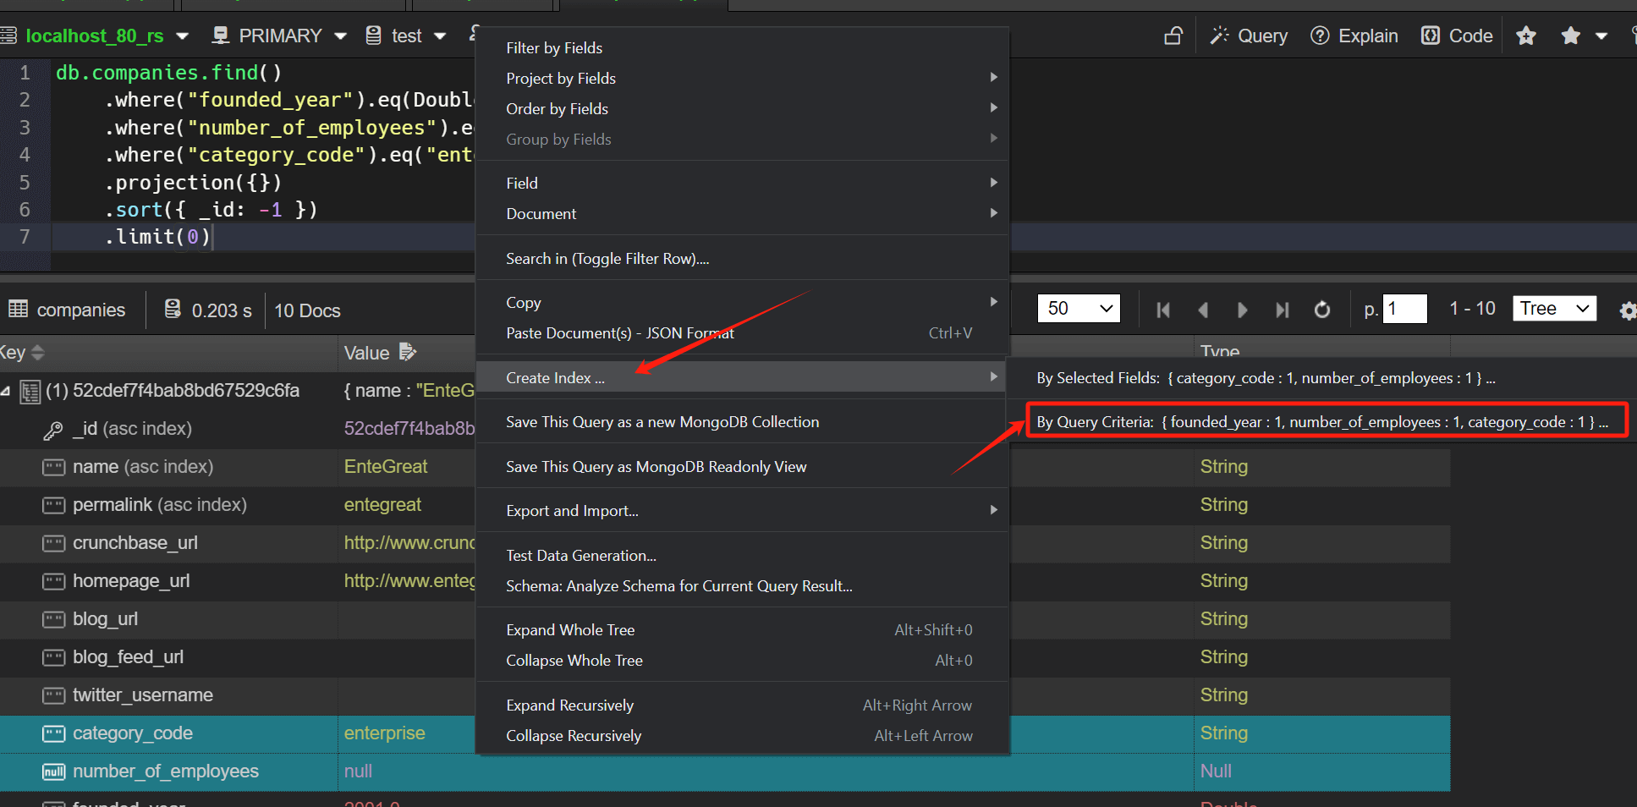This screenshot has height=807, width=1637.
Task: Go to first page of results
Action: click(1163, 310)
